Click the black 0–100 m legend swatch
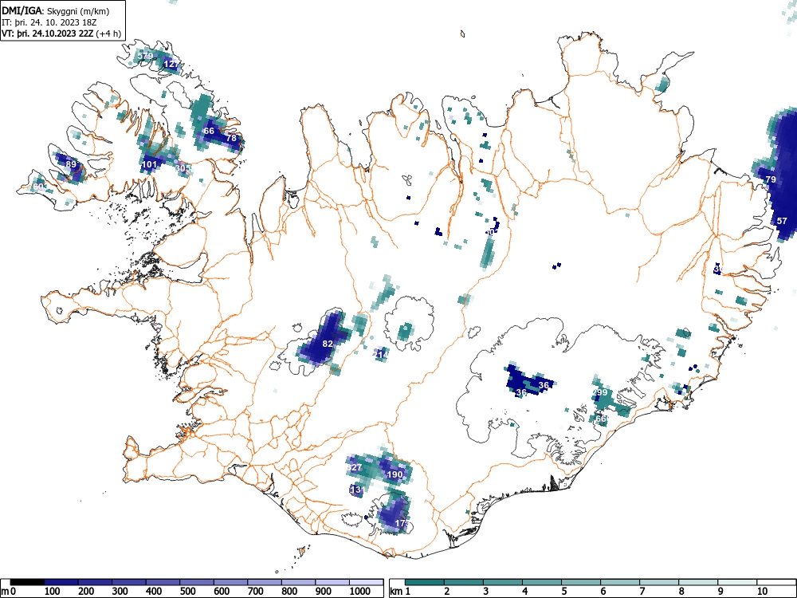 27,582
